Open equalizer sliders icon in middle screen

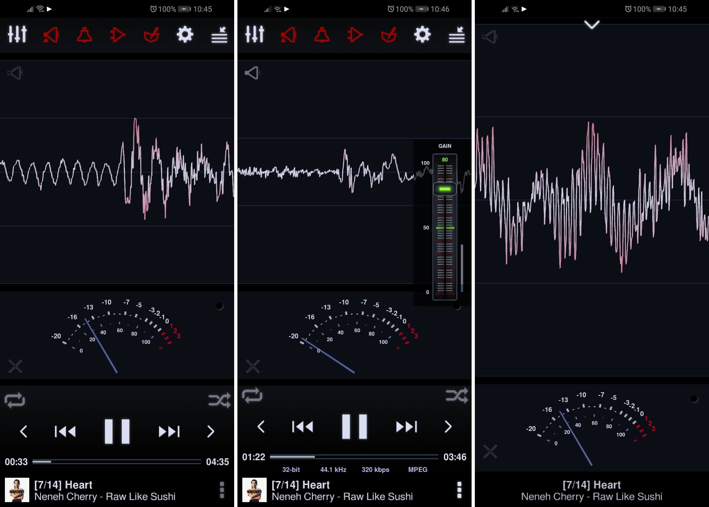coord(255,34)
